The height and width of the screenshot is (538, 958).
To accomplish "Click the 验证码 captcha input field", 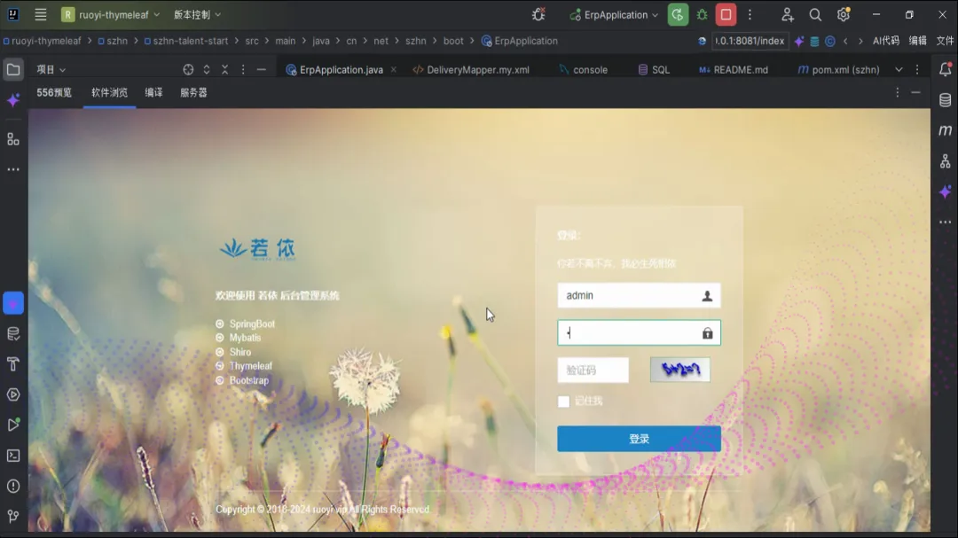I will click(x=593, y=370).
